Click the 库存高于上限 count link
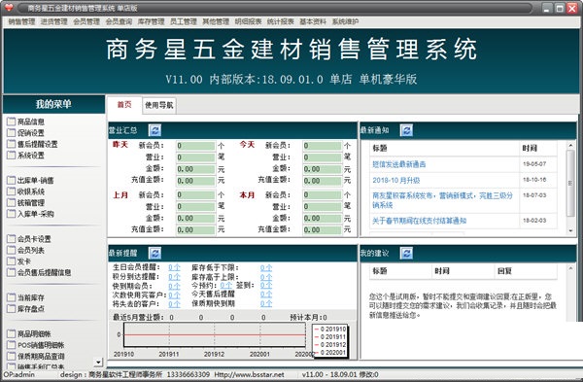This screenshot has height=382, width=583. pyautogui.click(x=266, y=277)
